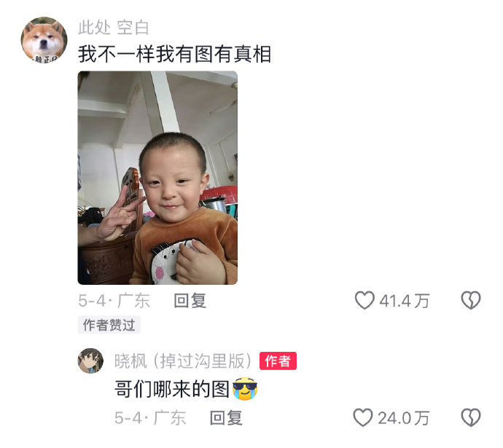503x448 pixels.
Task: Open username 此处 空白 profile
Action: (113, 27)
